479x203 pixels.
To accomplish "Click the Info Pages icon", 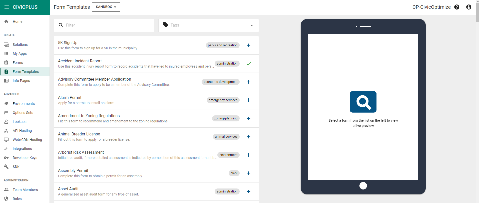I will (6, 81).
